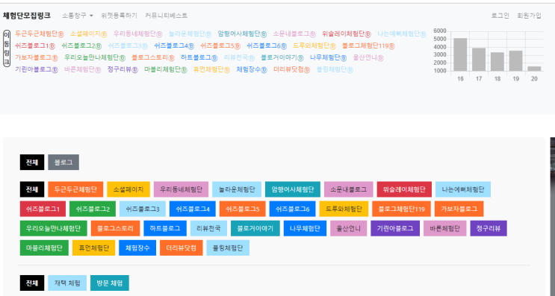Open the 소셜페이지ⓑ text link

click(x=88, y=34)
